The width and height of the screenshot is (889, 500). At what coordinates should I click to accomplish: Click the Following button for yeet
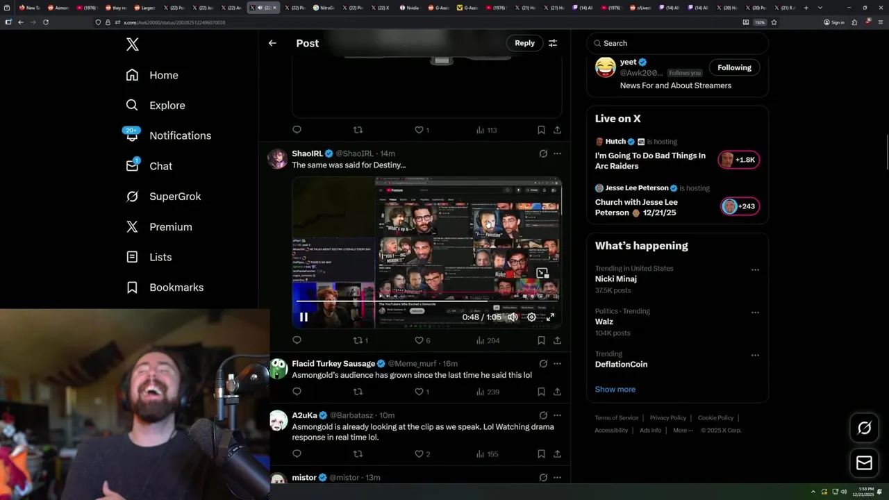click(x=734, y=67)
